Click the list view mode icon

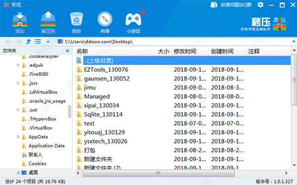coord(38,42)
